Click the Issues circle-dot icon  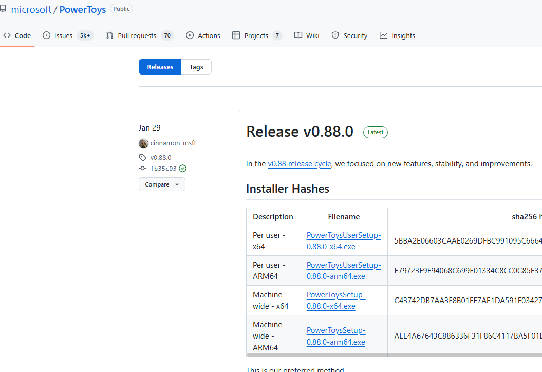[46, 35]
